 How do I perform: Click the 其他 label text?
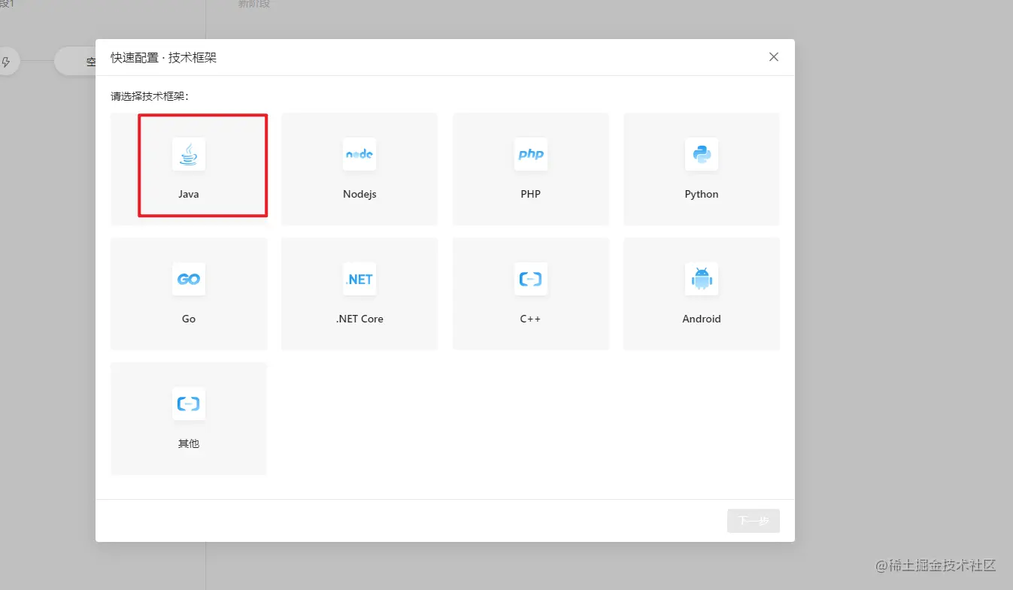click(189, 443)
